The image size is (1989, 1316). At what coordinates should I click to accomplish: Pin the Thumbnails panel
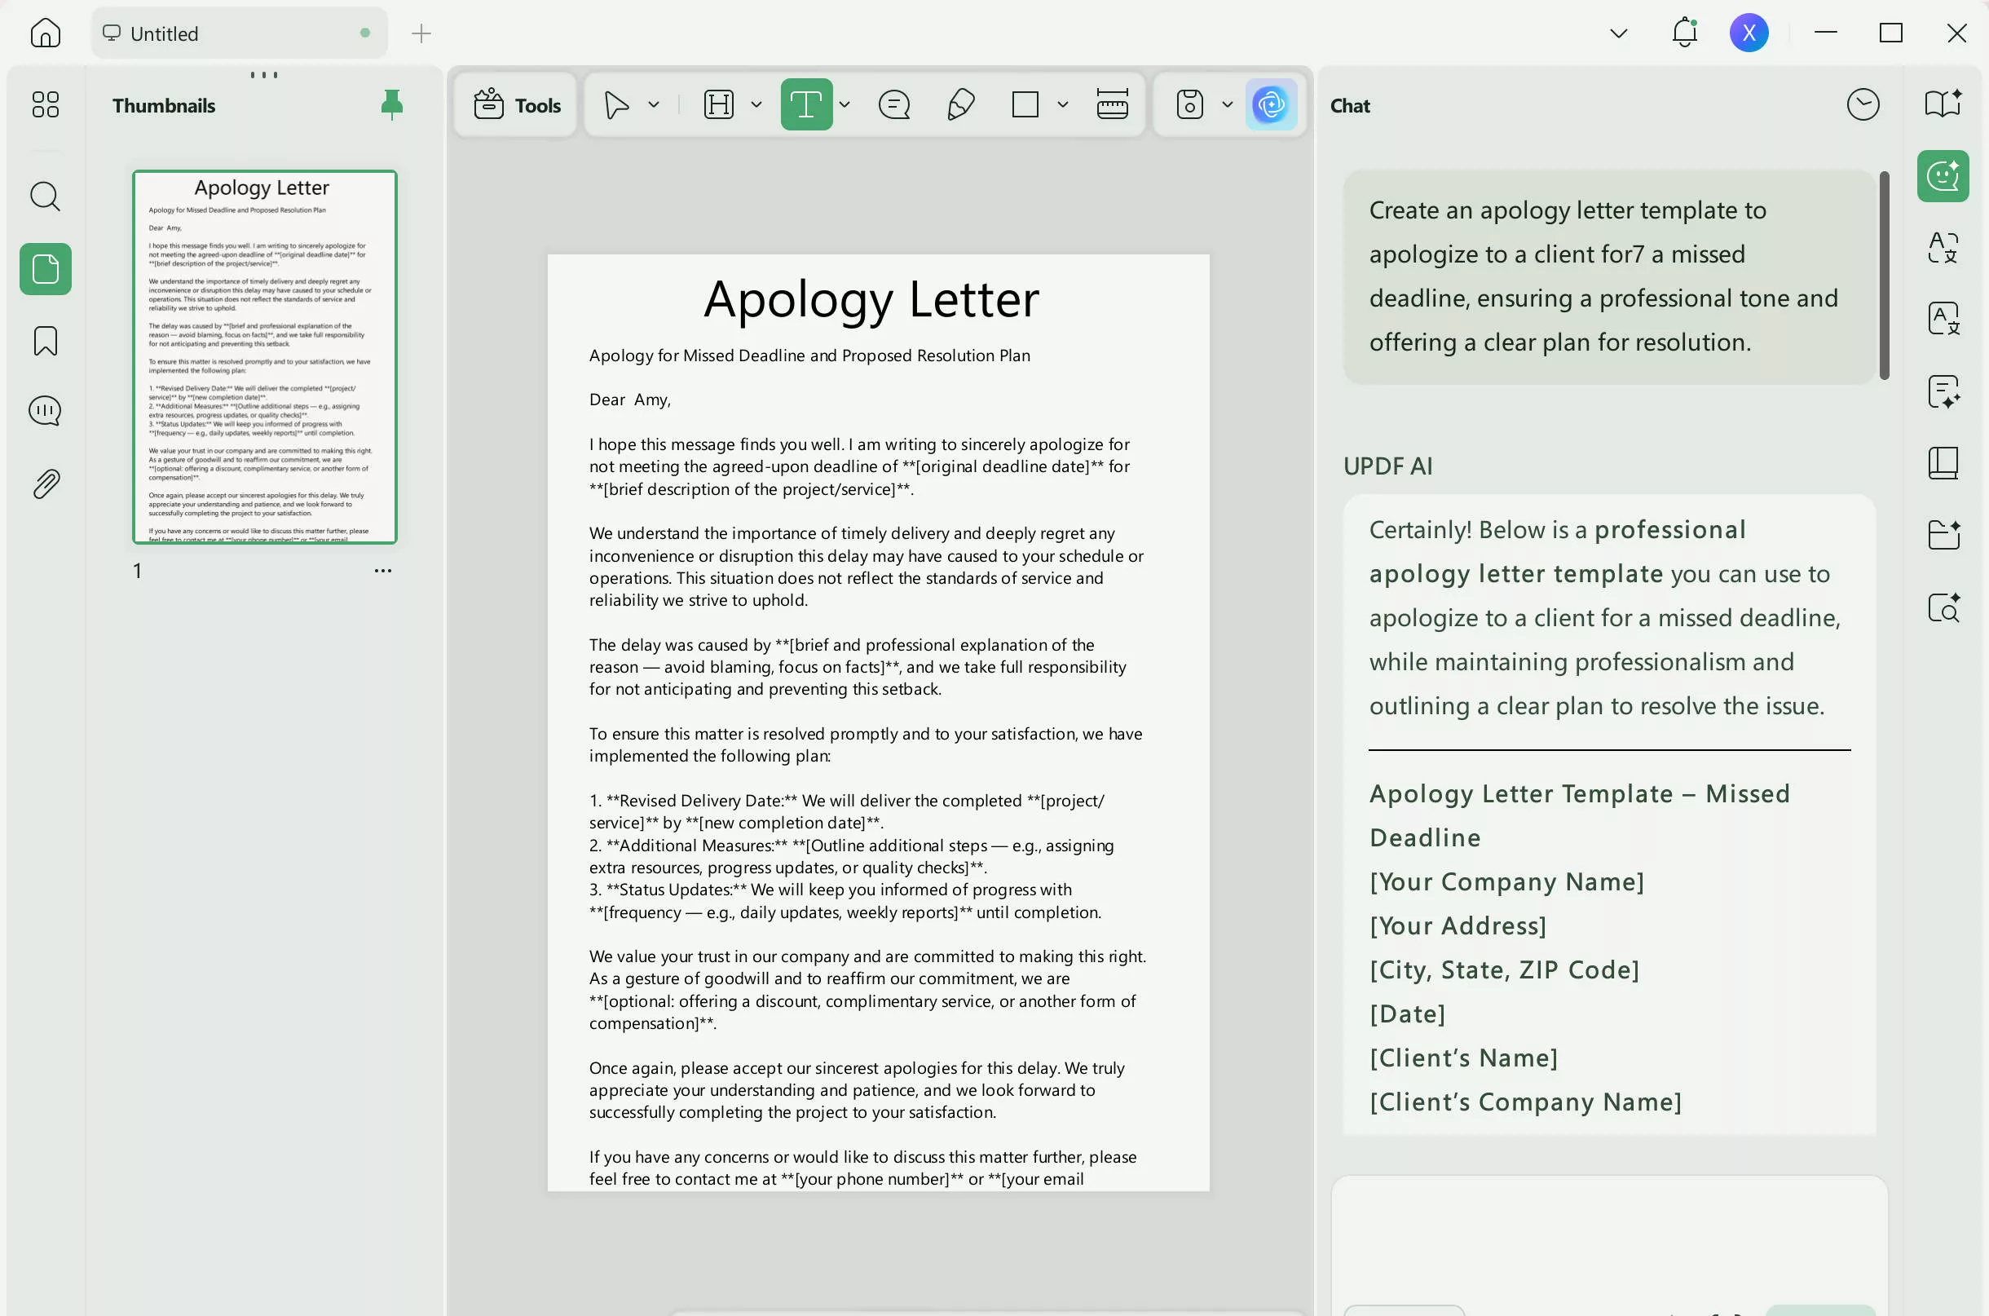(391, 104)
